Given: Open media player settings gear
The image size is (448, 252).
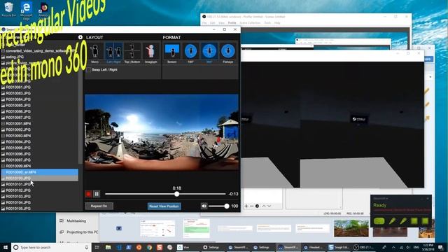Looking at the screenshot, I should [x=80, y=37].
